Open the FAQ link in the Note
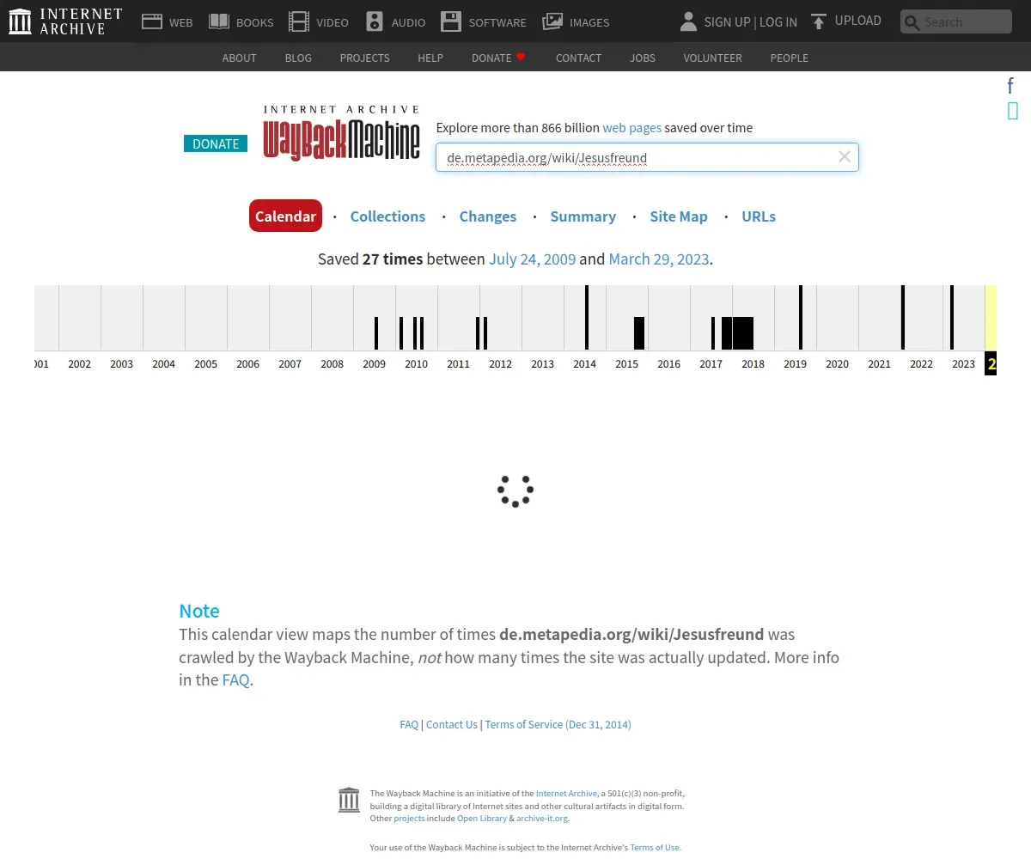The width and height of the screenshot is (1031, 859). coord(235,679)
